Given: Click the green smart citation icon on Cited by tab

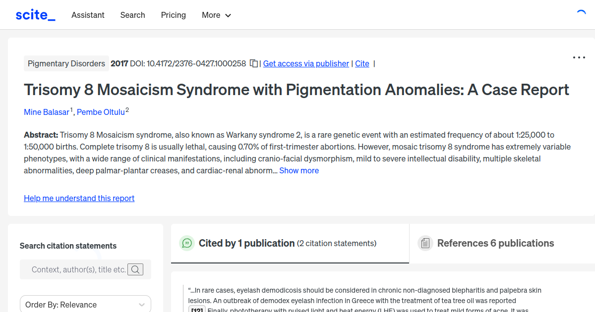Looking at the screenshot, I should 186,243.
